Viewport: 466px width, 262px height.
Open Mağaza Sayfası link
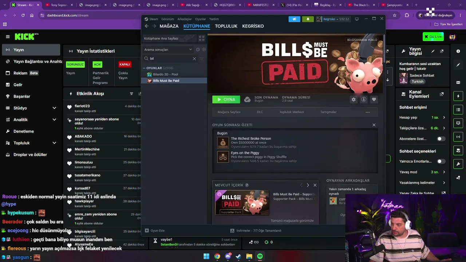click(229, 112)
